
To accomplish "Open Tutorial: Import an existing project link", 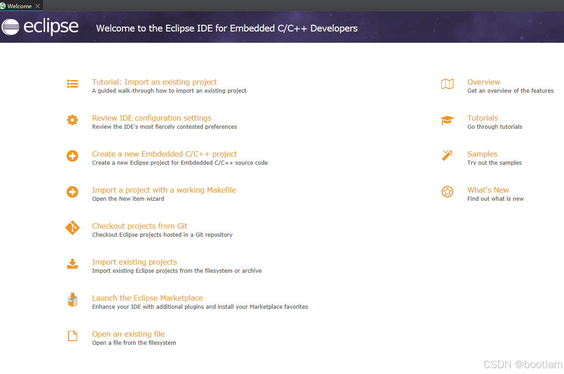I will point(154,82).
